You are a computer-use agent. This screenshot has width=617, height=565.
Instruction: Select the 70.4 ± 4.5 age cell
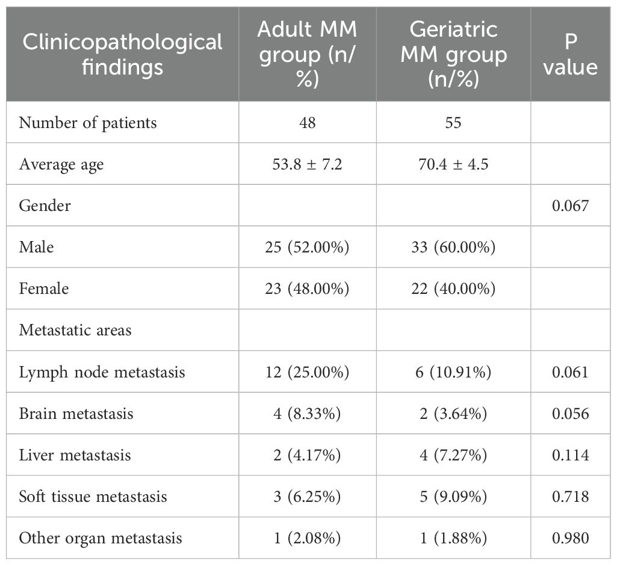point(453,164)
